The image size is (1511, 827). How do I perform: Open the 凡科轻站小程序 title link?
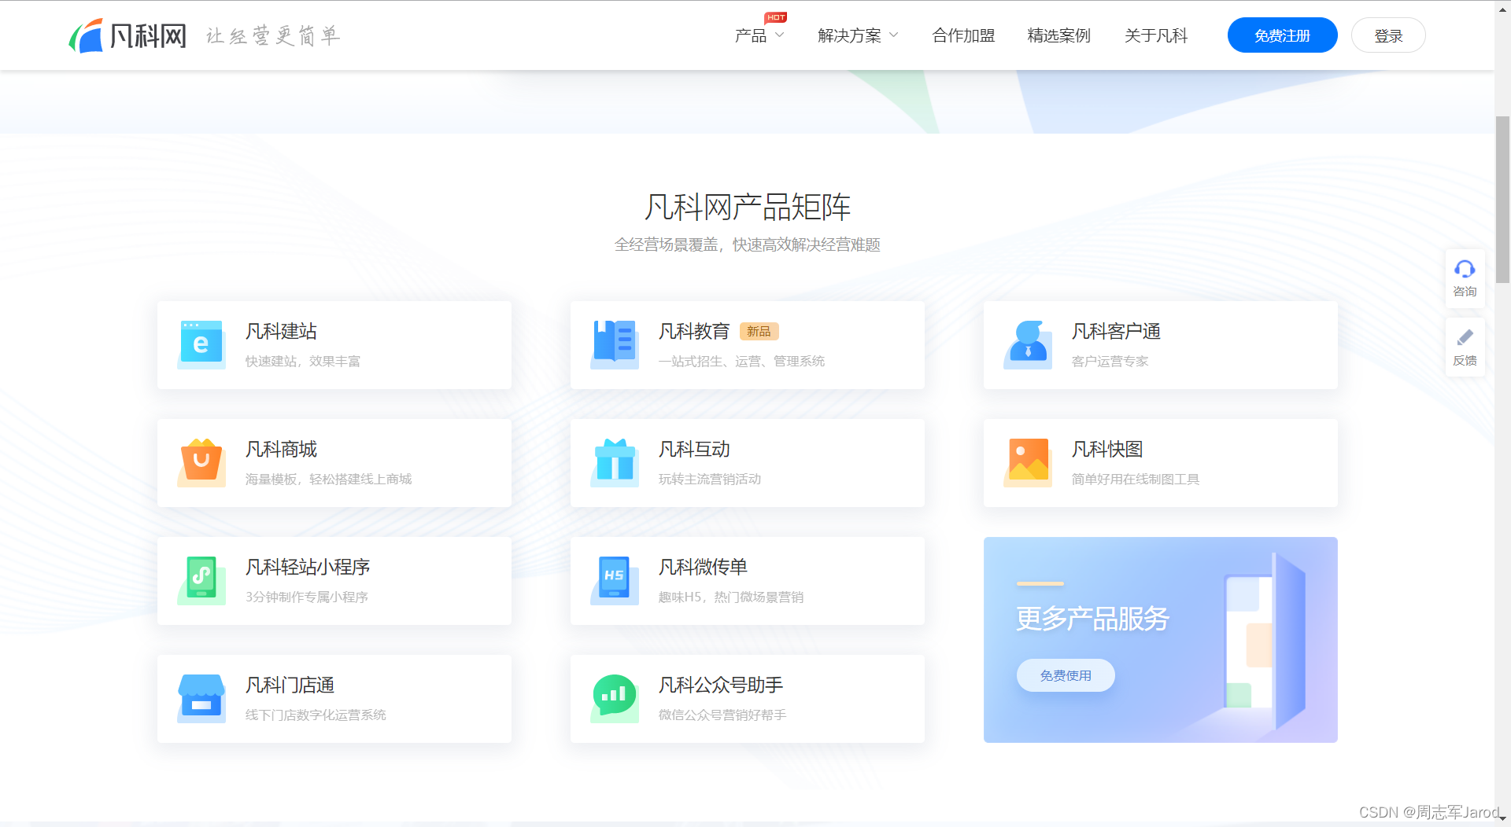(x=308, y=568)
